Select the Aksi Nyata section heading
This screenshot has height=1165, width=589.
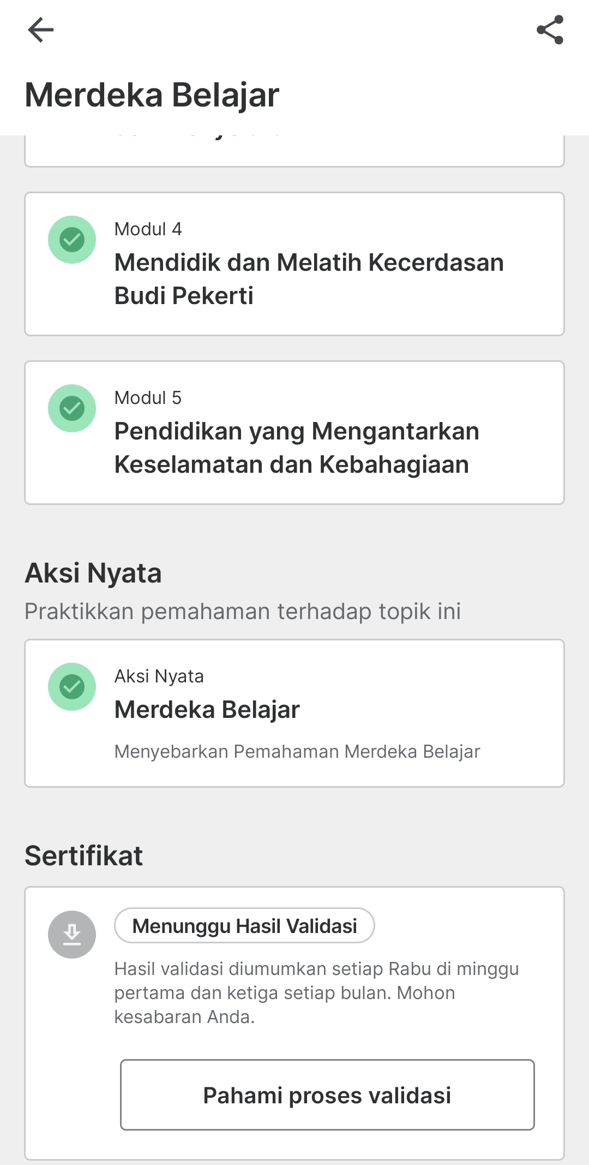[93, 573]
